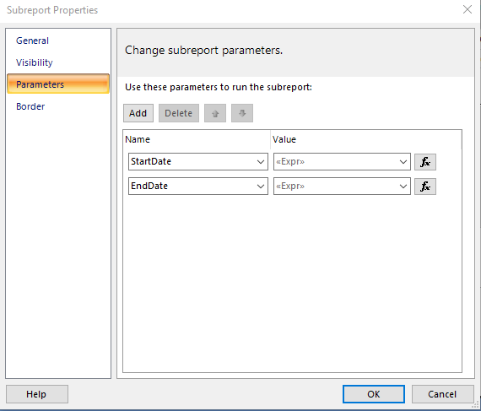The image size is (481, 411).
Task: Move parameter up with arrow button
Action: [x=215, y=113]
